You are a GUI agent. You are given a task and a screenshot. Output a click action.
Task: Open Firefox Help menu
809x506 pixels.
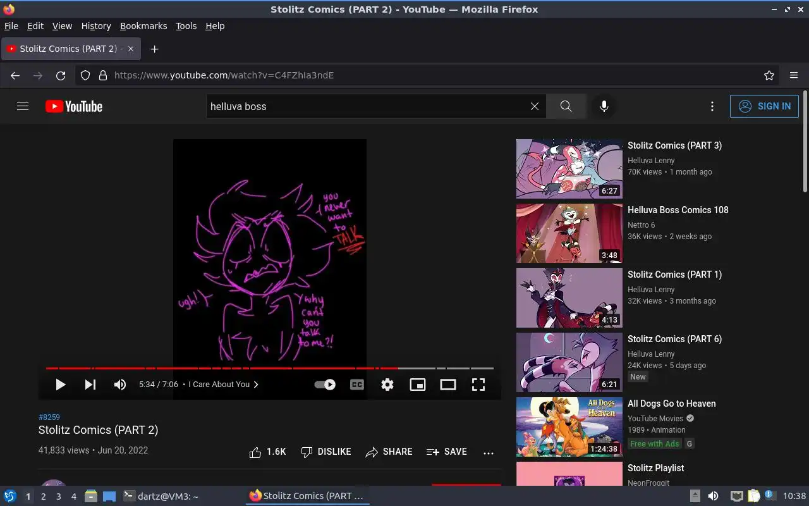coord(215,26)
